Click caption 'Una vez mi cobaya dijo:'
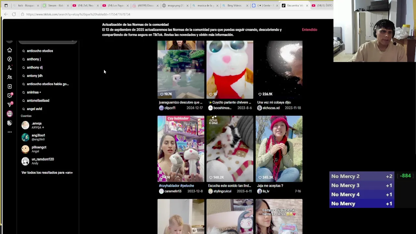The width and height of the screenshot is (416, 234). coord(274,102)
